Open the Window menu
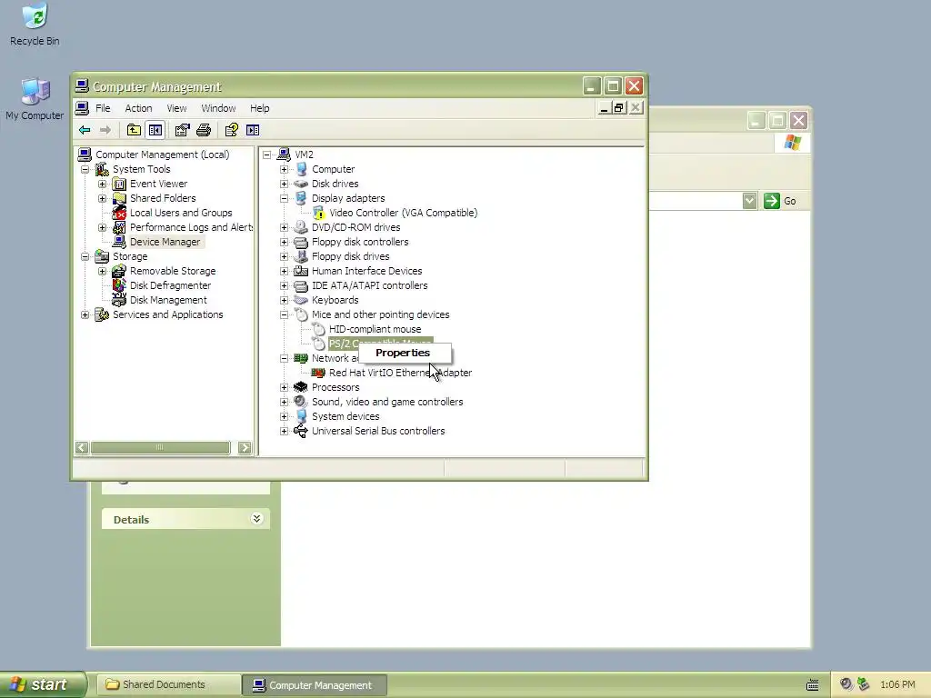This screenshot has height=698, width=931. (x=218, y=108)
